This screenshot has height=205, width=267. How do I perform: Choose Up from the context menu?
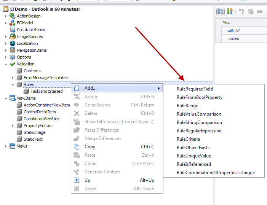(117, 180)
